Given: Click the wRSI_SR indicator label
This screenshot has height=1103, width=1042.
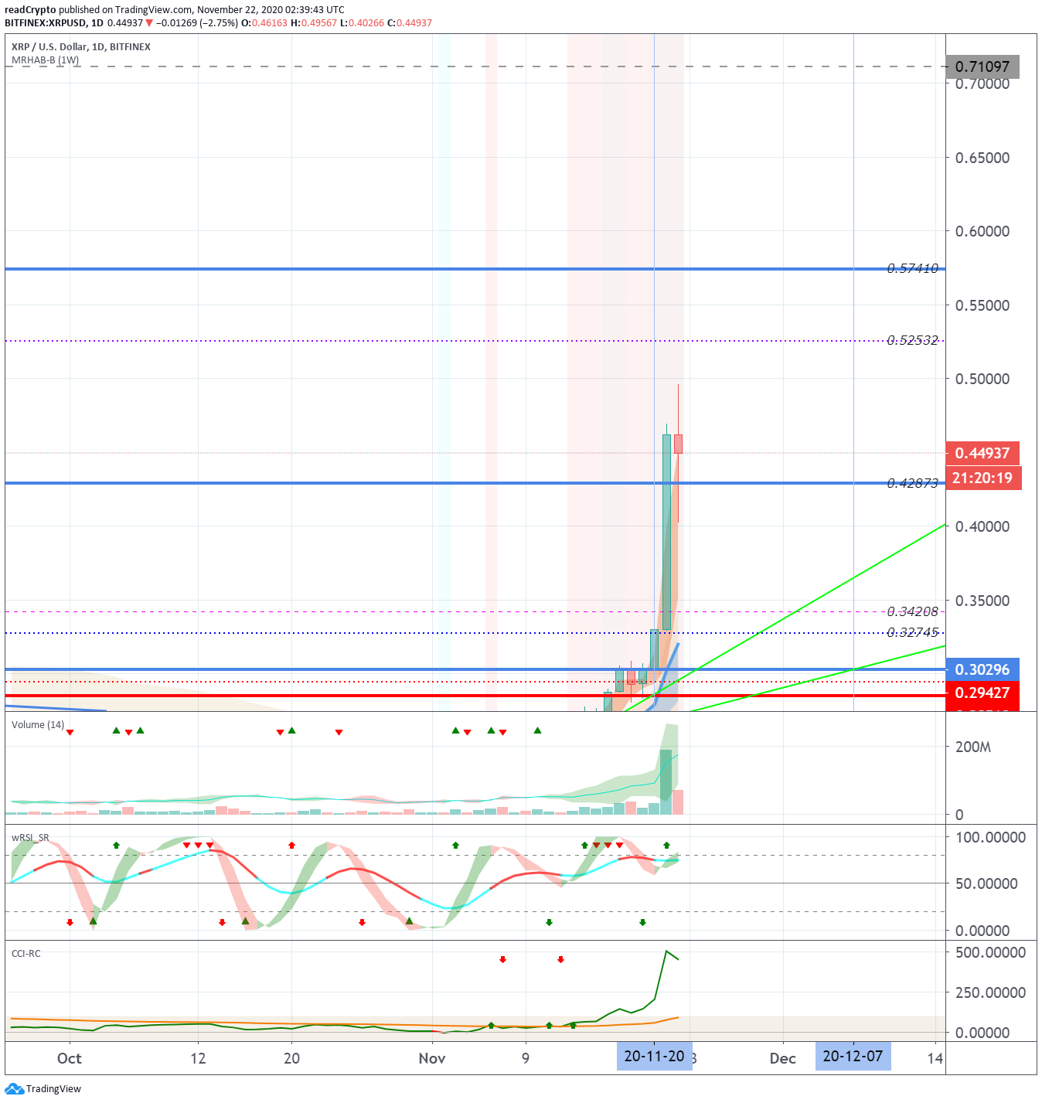Looking at the screenshot, I should point(30,838).
